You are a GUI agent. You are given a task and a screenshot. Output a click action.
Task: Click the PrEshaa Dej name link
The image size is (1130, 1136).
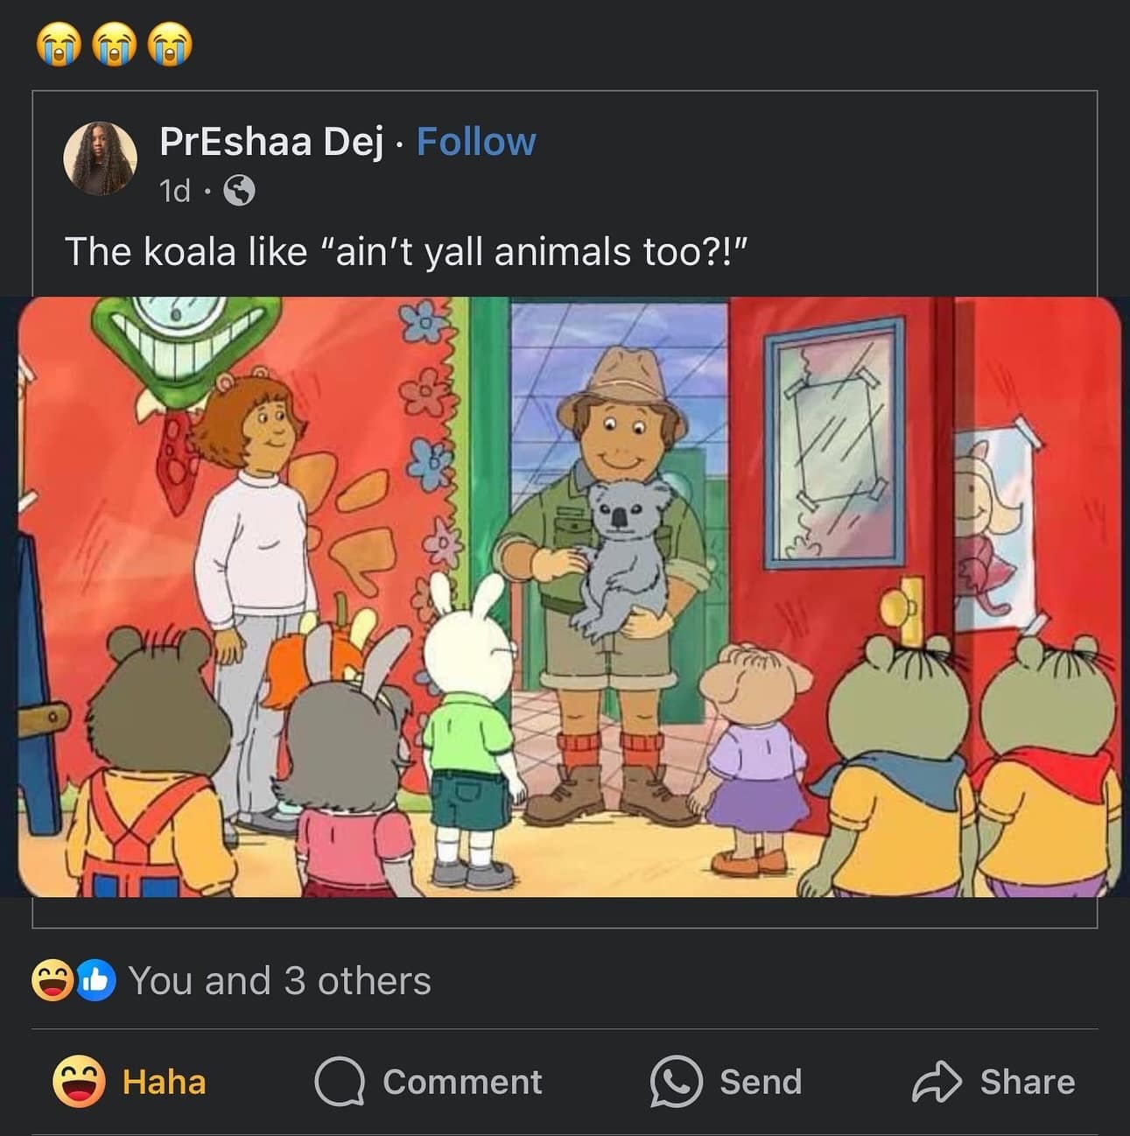click(x=271, y=142)
